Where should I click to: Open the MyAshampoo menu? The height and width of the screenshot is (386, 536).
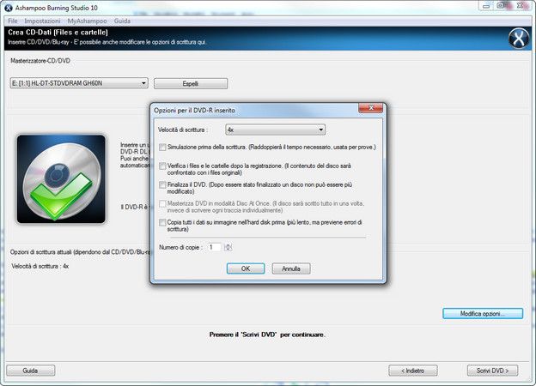[87, 21]
